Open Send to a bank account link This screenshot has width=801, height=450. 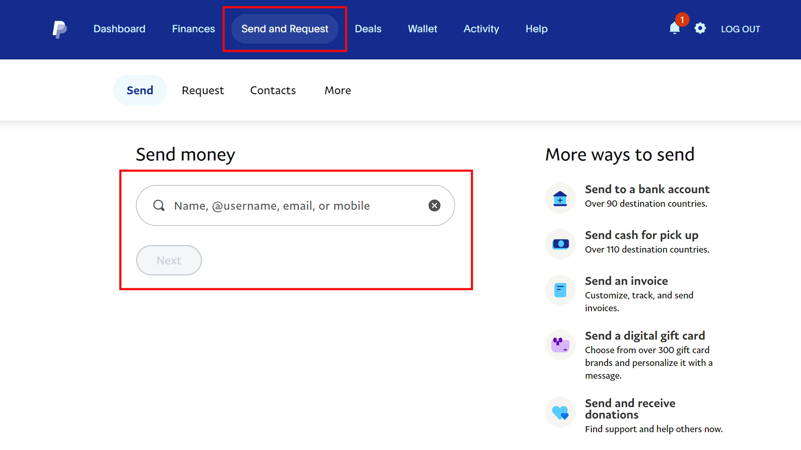point(647,189)
